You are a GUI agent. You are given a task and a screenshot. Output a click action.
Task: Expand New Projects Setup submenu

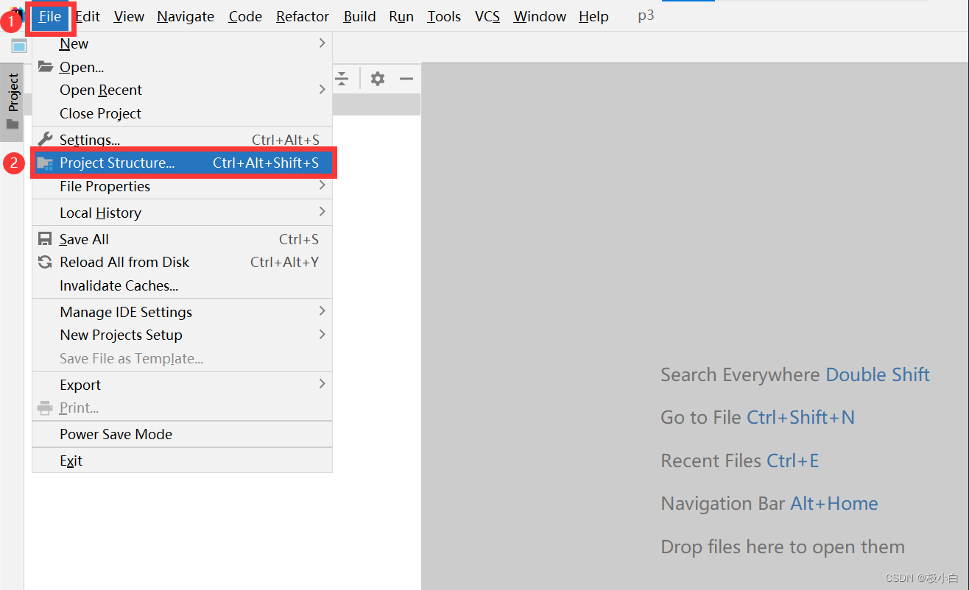(x=182, y=335)
